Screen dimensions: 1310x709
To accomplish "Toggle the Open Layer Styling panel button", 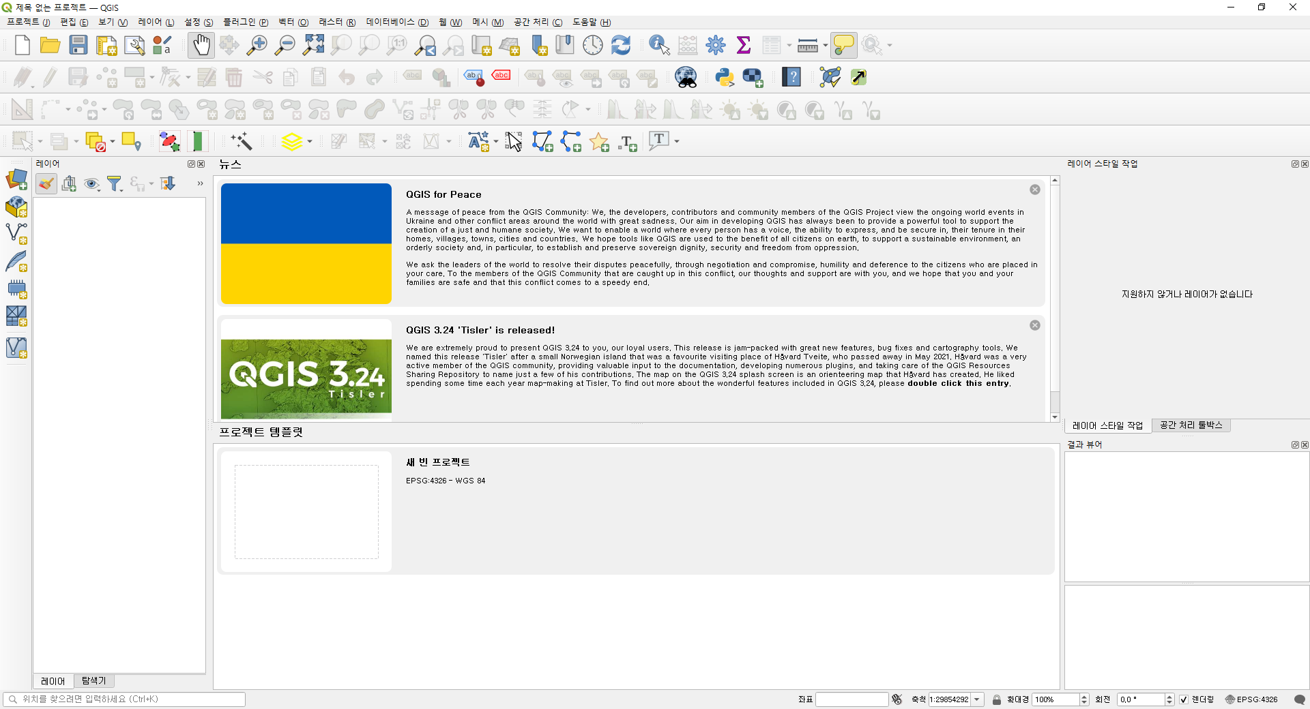I will (46, 183).
